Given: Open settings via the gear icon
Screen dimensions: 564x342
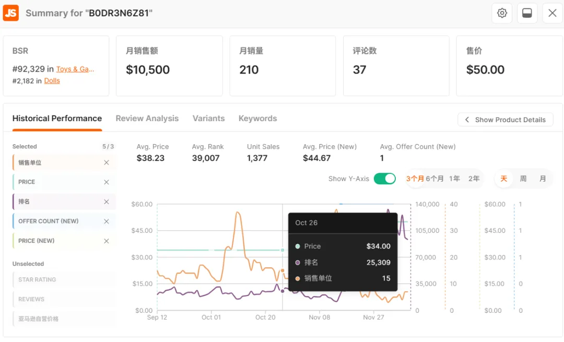Looking at the screenshot, I should [502, 13].
